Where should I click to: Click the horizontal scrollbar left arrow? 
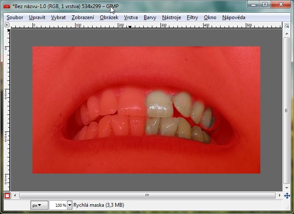tap(15, 196)
